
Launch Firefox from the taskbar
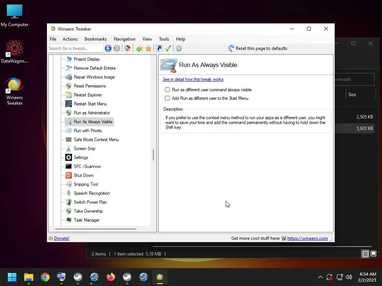pos(110,277)
